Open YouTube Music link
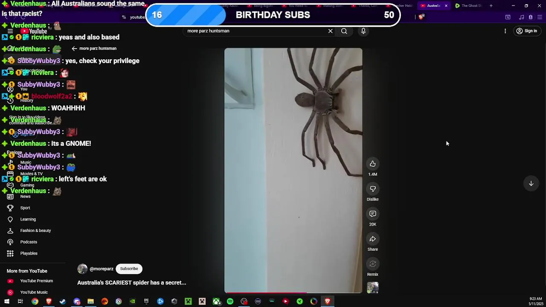 (x=34, y=293)
